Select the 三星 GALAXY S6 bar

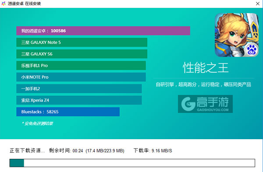(x=82, y=54)
